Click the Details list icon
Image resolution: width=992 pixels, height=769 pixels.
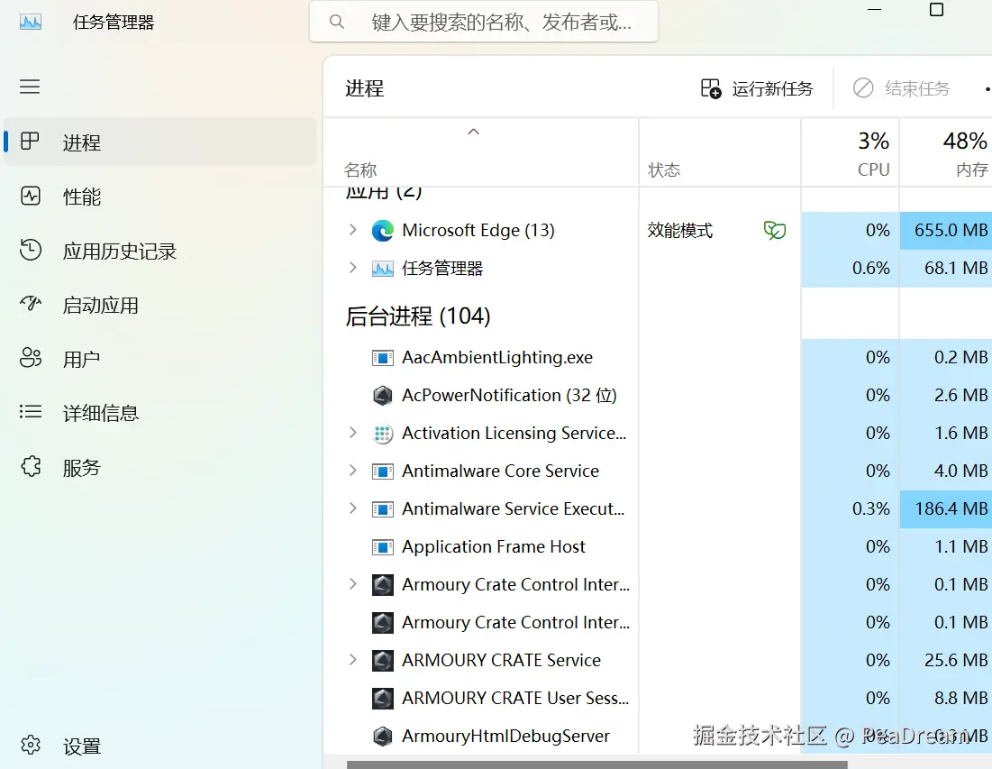[31, 412]
